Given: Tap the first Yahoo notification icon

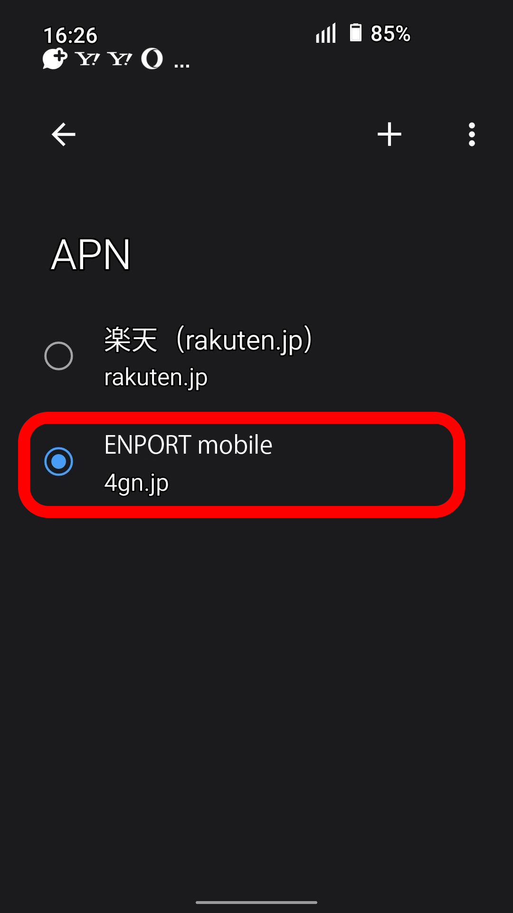Looking at the screenshot, I should 87,59.
